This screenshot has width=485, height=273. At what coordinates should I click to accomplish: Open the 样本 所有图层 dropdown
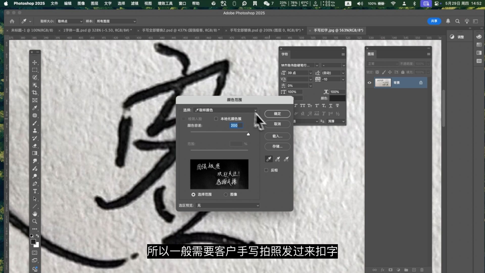click(x=116, y=21)
